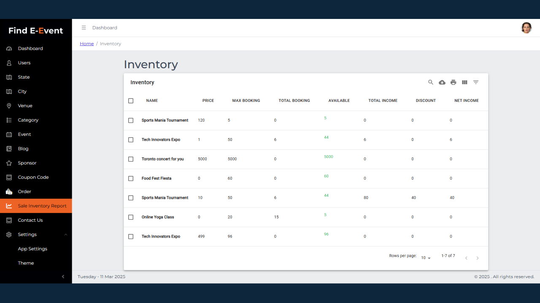
Task: Collapse the sidebar using the bottom chevron
Action: pos(63,276)
